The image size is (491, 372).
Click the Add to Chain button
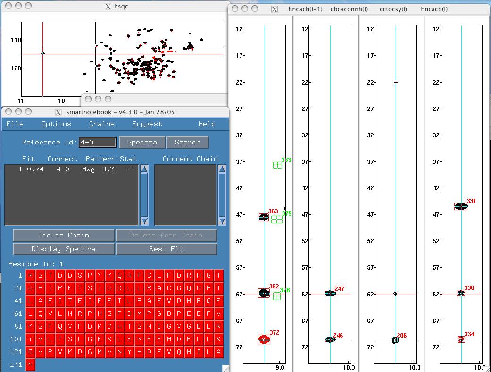pyautogui.click(x=64, y=235)
